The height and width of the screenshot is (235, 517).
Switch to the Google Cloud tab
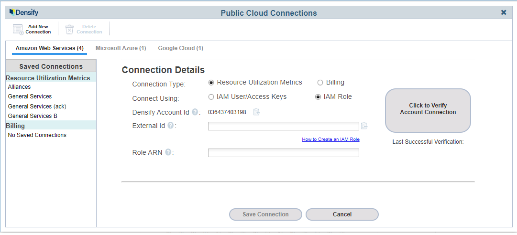180,48
